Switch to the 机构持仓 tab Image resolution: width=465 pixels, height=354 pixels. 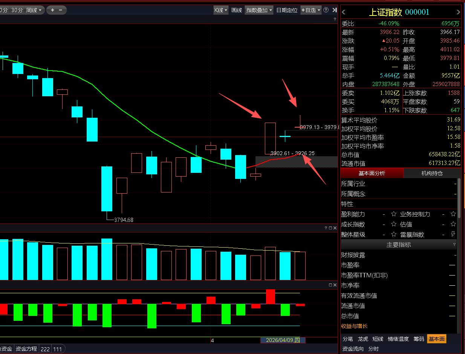[432, 173]
